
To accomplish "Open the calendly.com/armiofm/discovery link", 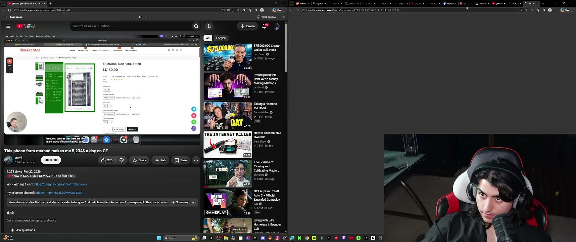I will pos(60,184).
